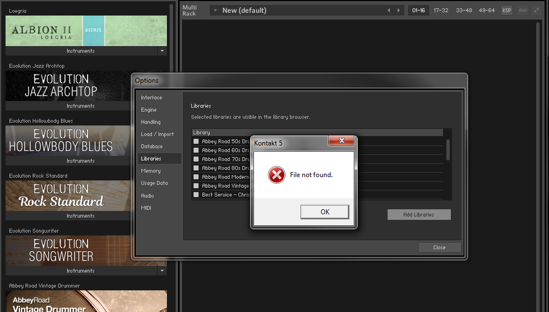Image resolution: width=549 pixels, height=312 pixels.
Task: Open the Handling options tab
Action: 150,122
